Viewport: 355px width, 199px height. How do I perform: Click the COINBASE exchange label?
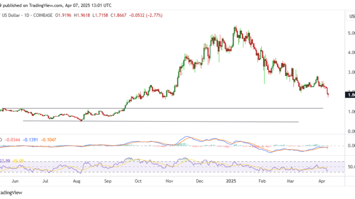[43, 15]
